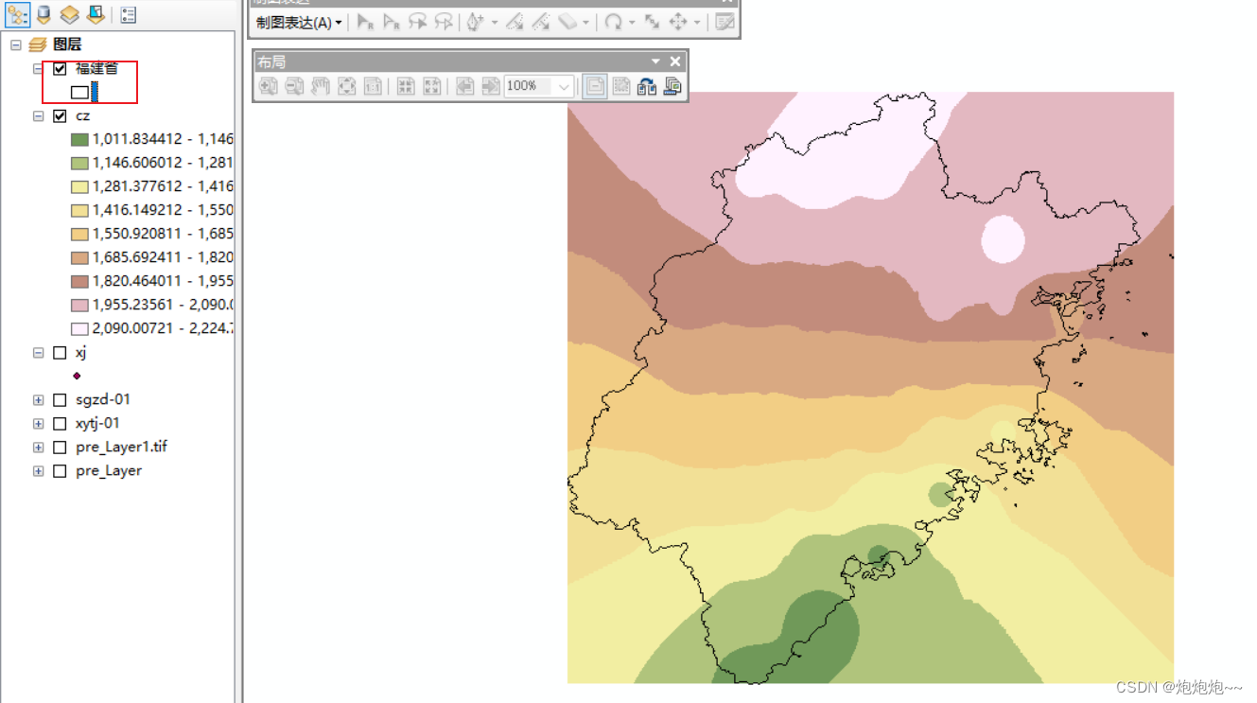Select the pre_Layer1.tif layer name
1257x703 pixels.
121,447
